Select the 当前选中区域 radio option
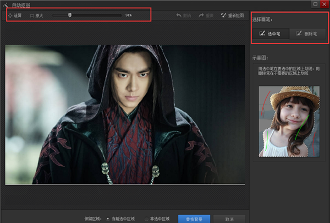Viewport: 330px width, 223px height. (x=107, y=219)
